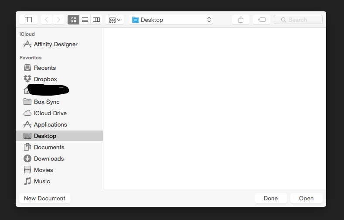344x220 pixels.
Task: Switch to list view
Action: 85,20
